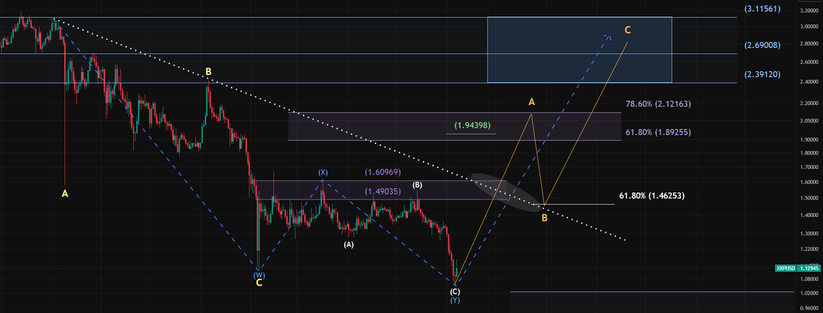
Task: Select the white (B) wave label
Action: 417,185
